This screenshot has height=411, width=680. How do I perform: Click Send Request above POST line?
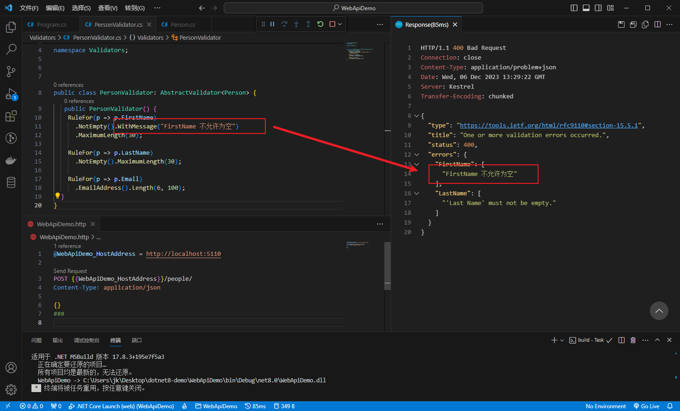(70, 271)
